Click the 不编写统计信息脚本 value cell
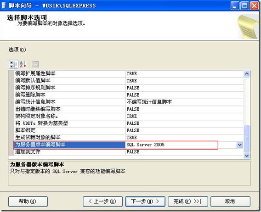The height and width of the screenshot is (212, 261). 184,102
